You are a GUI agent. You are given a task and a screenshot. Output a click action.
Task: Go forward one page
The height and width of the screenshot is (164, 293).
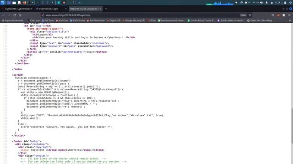[x=9, y=15]
